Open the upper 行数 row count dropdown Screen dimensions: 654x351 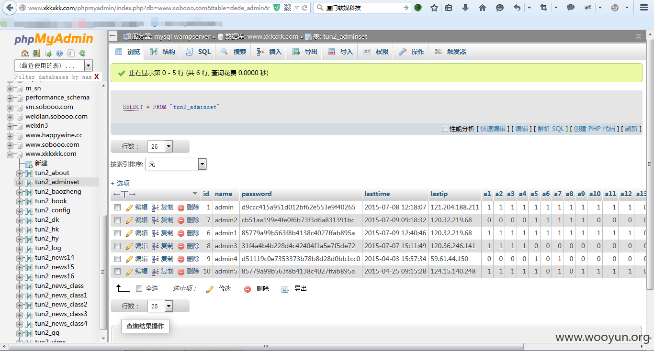point(160,147)
